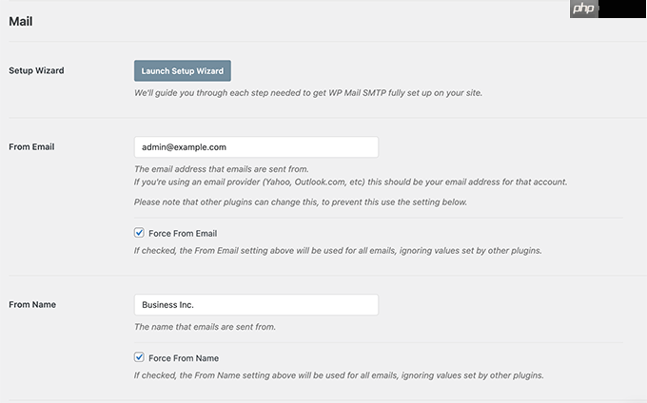647x403 pixels.
Task: Click the From Email row label
Action: click(x=31, y=146)
